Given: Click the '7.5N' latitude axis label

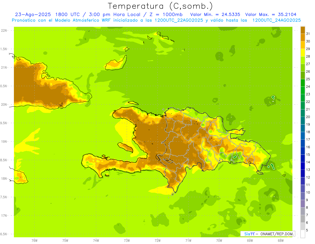Looking at the screenshot, I should tap(4, 197).
